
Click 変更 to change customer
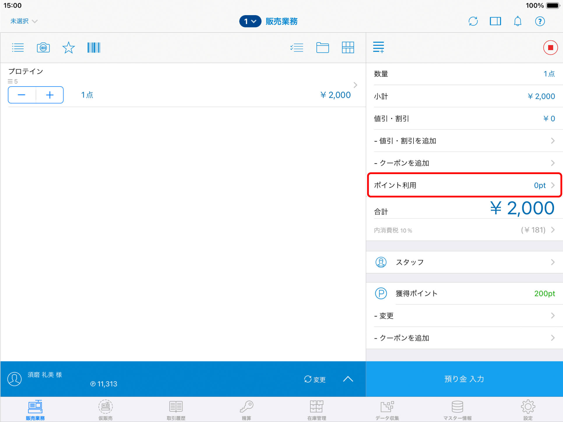click(315, 379)
